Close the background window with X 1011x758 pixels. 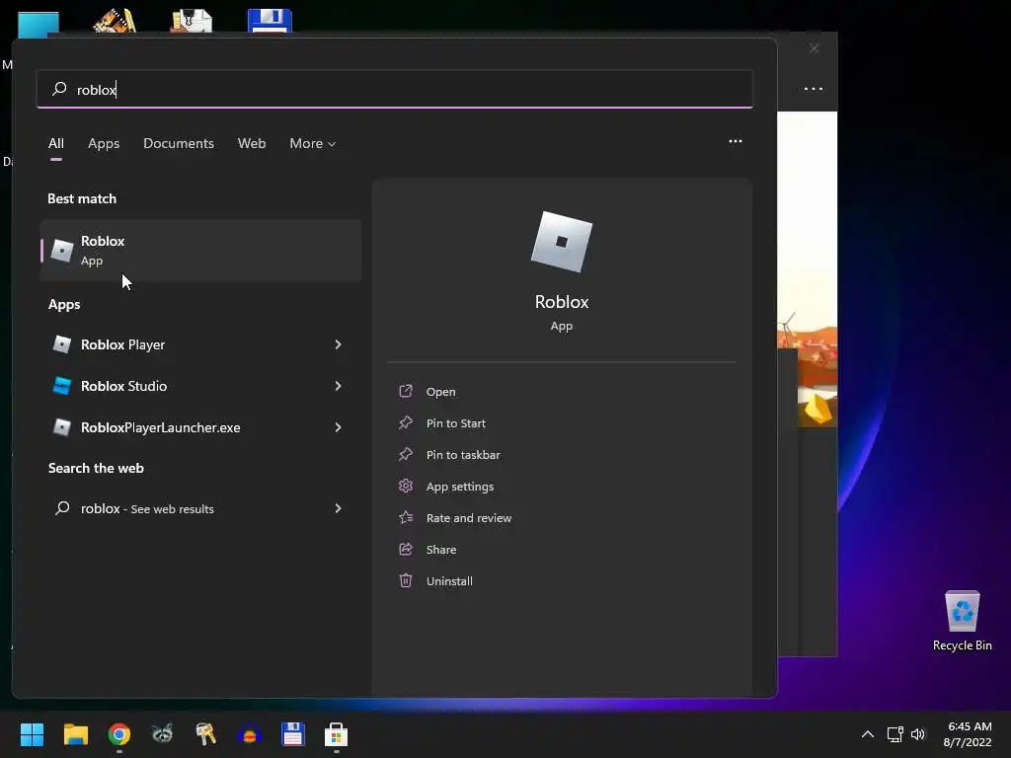click(815, 48)
